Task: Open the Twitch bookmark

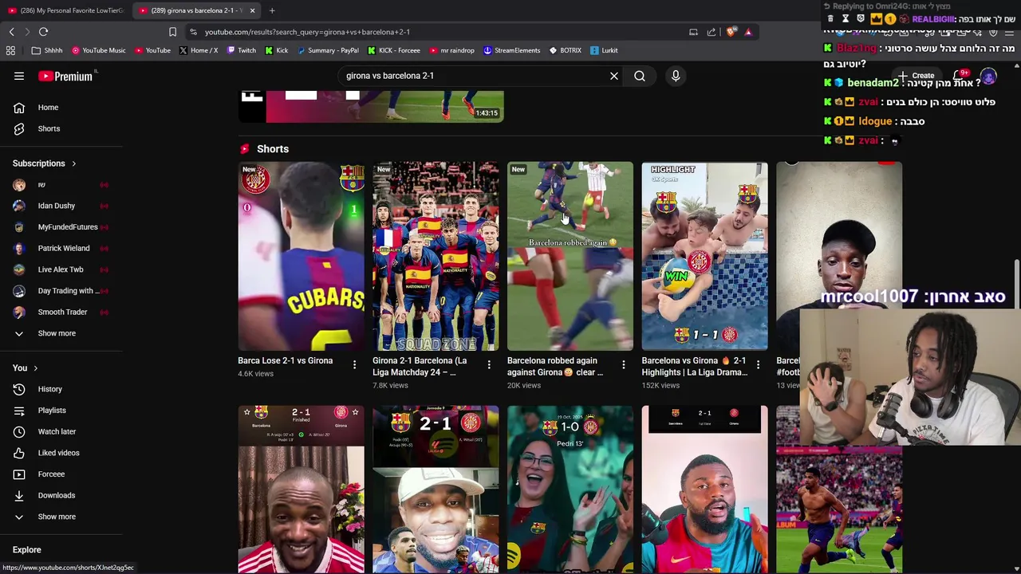Action: [242, 50]
